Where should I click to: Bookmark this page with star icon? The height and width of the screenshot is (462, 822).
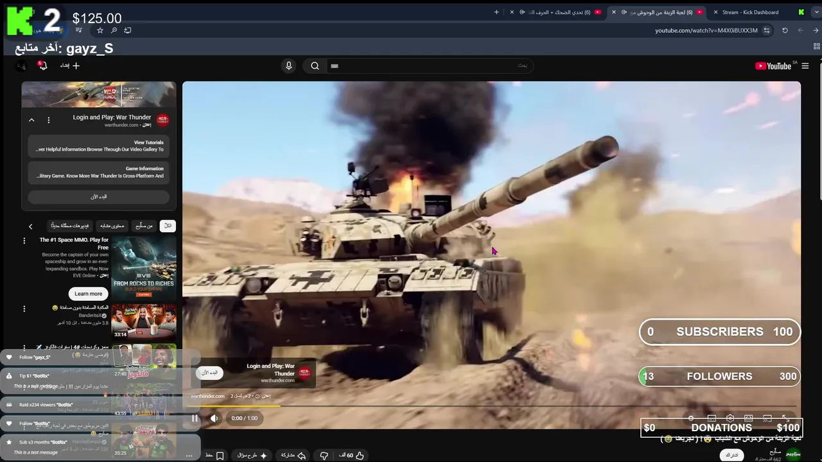(100, 30)
